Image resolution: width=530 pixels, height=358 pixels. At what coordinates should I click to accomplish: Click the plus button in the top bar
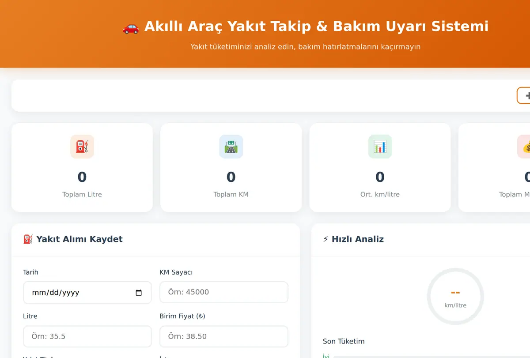(x=524, y=95)
